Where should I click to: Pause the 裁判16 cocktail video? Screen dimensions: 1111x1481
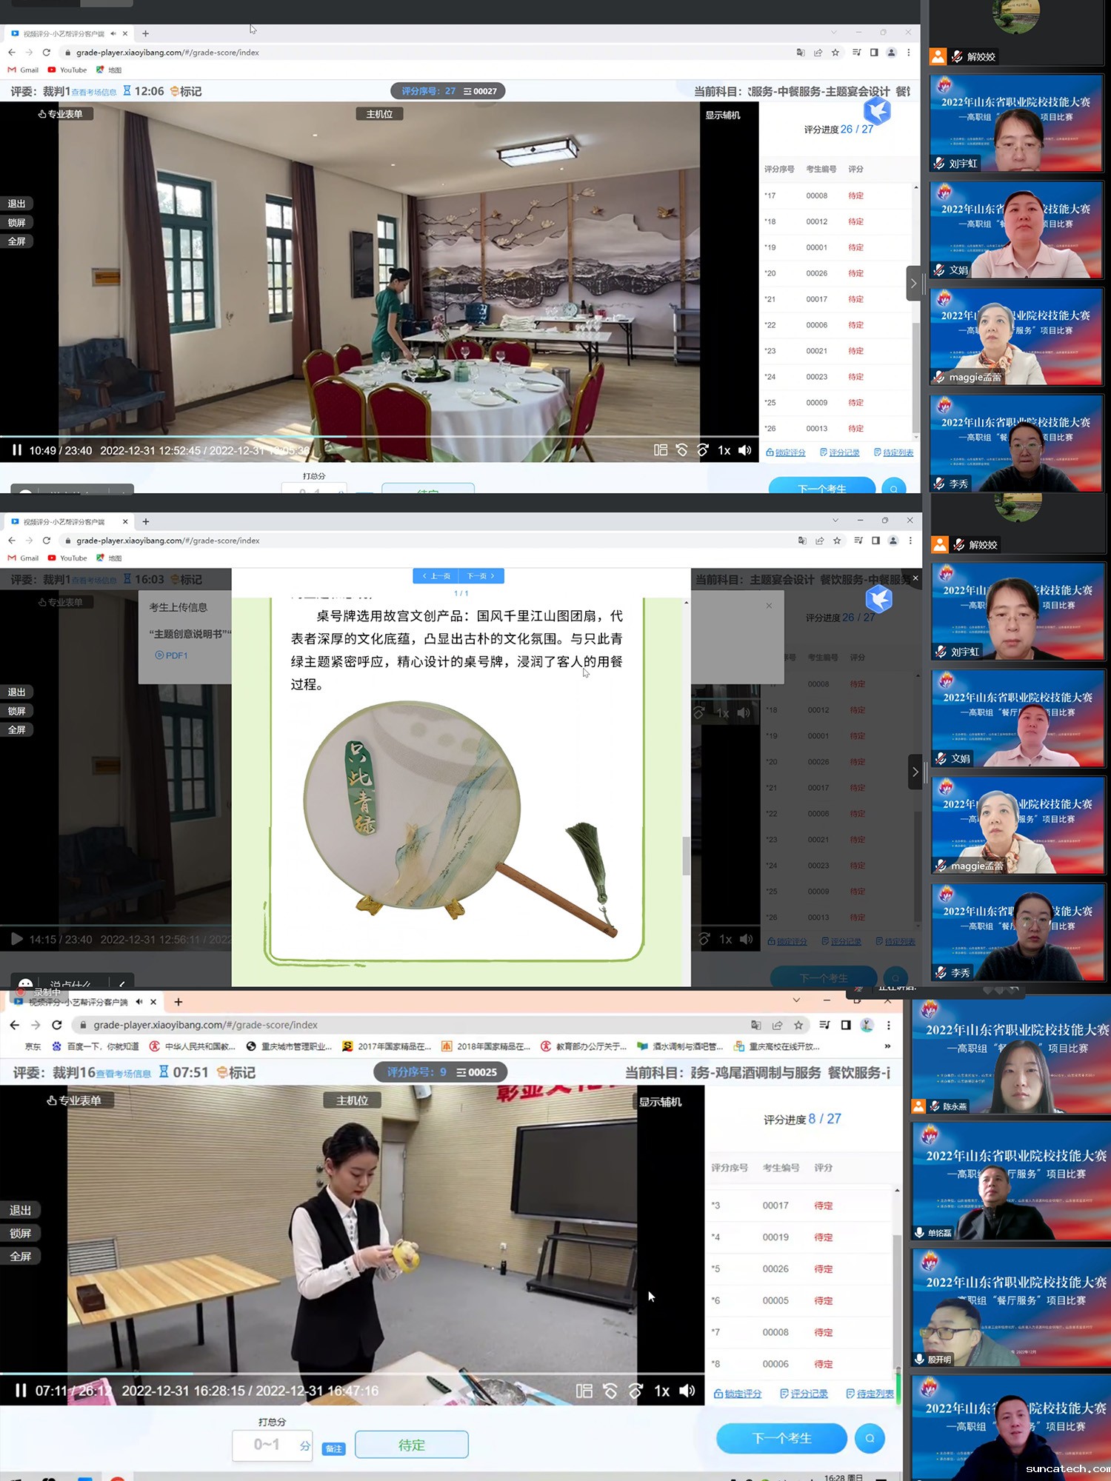coord(21,1391)
